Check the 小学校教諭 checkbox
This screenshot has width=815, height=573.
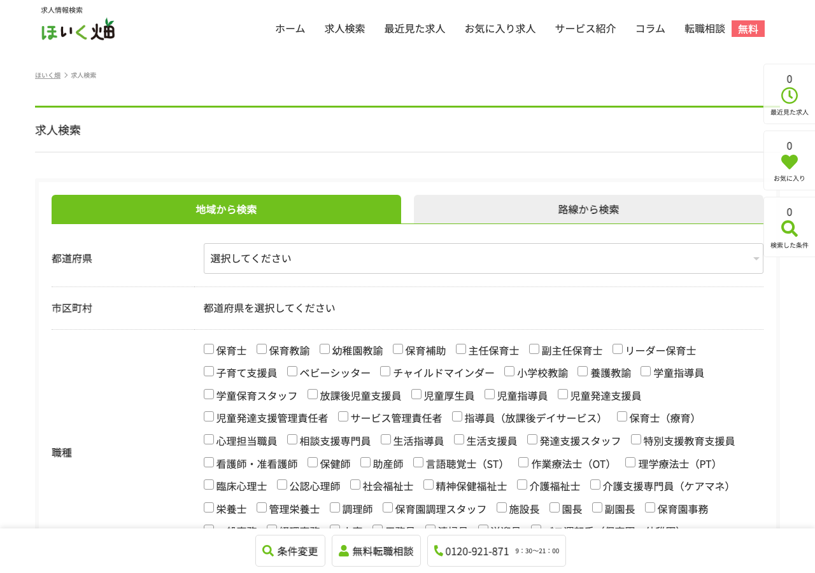[x=509, y=371]
